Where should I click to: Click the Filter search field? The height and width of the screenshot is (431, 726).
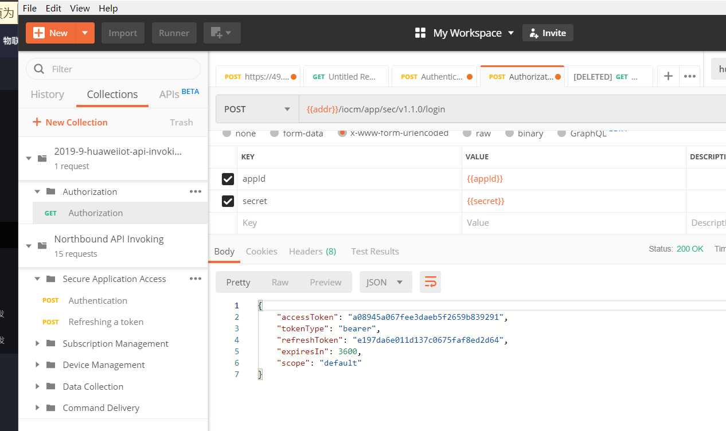coord(113,69)
